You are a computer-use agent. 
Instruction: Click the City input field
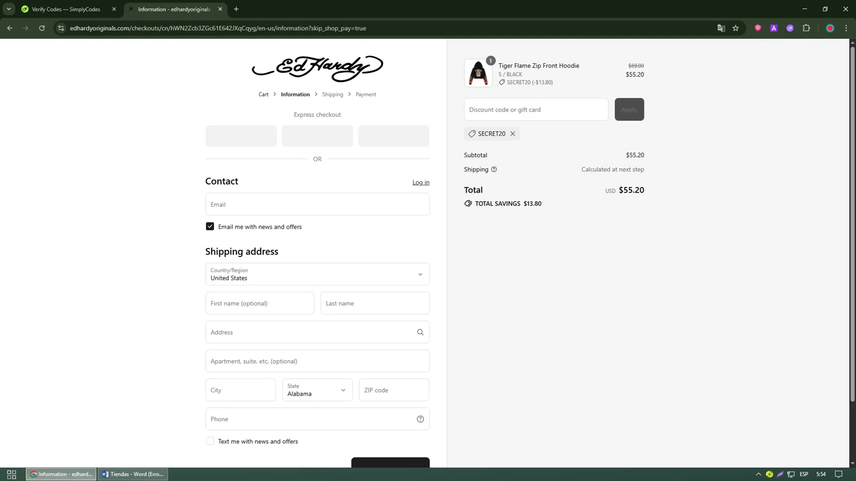point(241,390)
